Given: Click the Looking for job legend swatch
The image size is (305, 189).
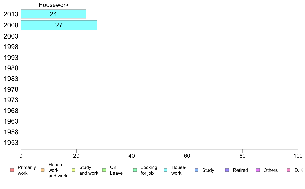Looking at the screenshot, I should pyautogui.click(x=135, y=170).
